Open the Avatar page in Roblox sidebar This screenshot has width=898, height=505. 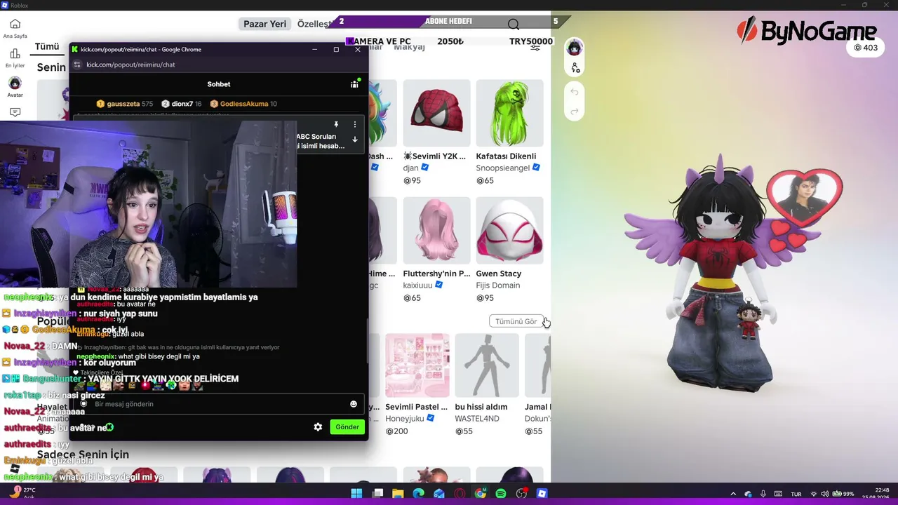coord(15,87)
